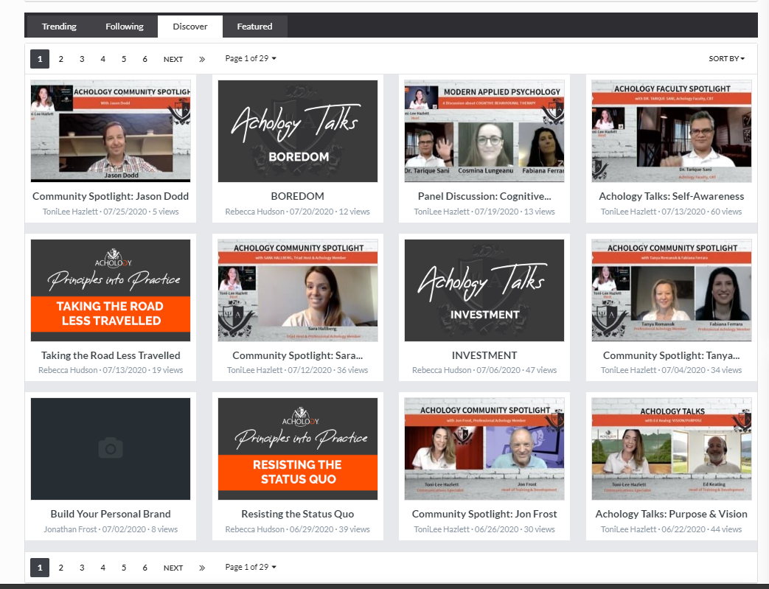Click title 'Resisting the Status Quo'
The image size is (769, 589).
298,514
